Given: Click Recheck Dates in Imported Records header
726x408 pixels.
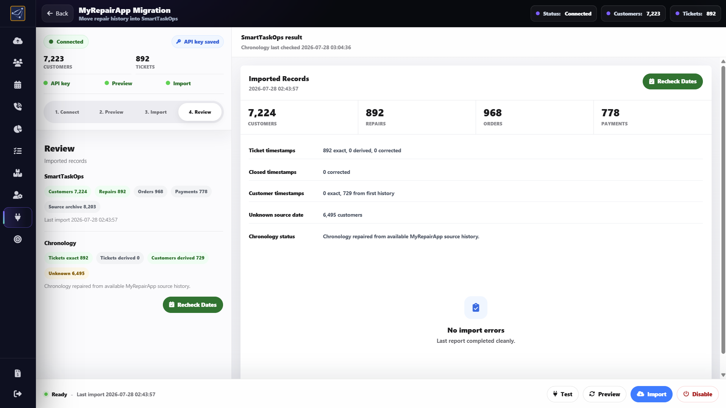Looking at the screenshot, I should [673, 81].
